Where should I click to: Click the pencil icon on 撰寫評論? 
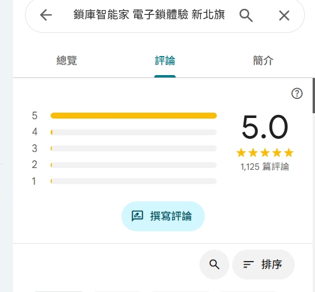[137, 216]
